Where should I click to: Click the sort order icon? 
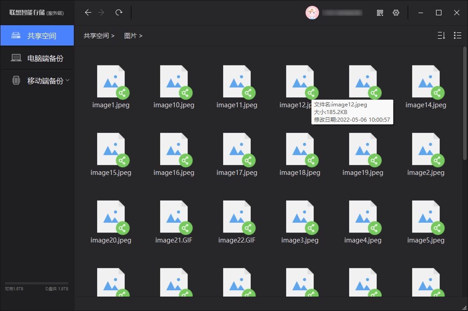441,35
